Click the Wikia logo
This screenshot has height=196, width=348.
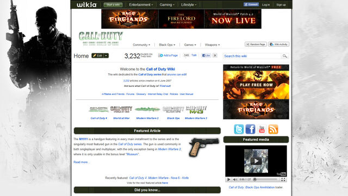[x=86, y=5]
